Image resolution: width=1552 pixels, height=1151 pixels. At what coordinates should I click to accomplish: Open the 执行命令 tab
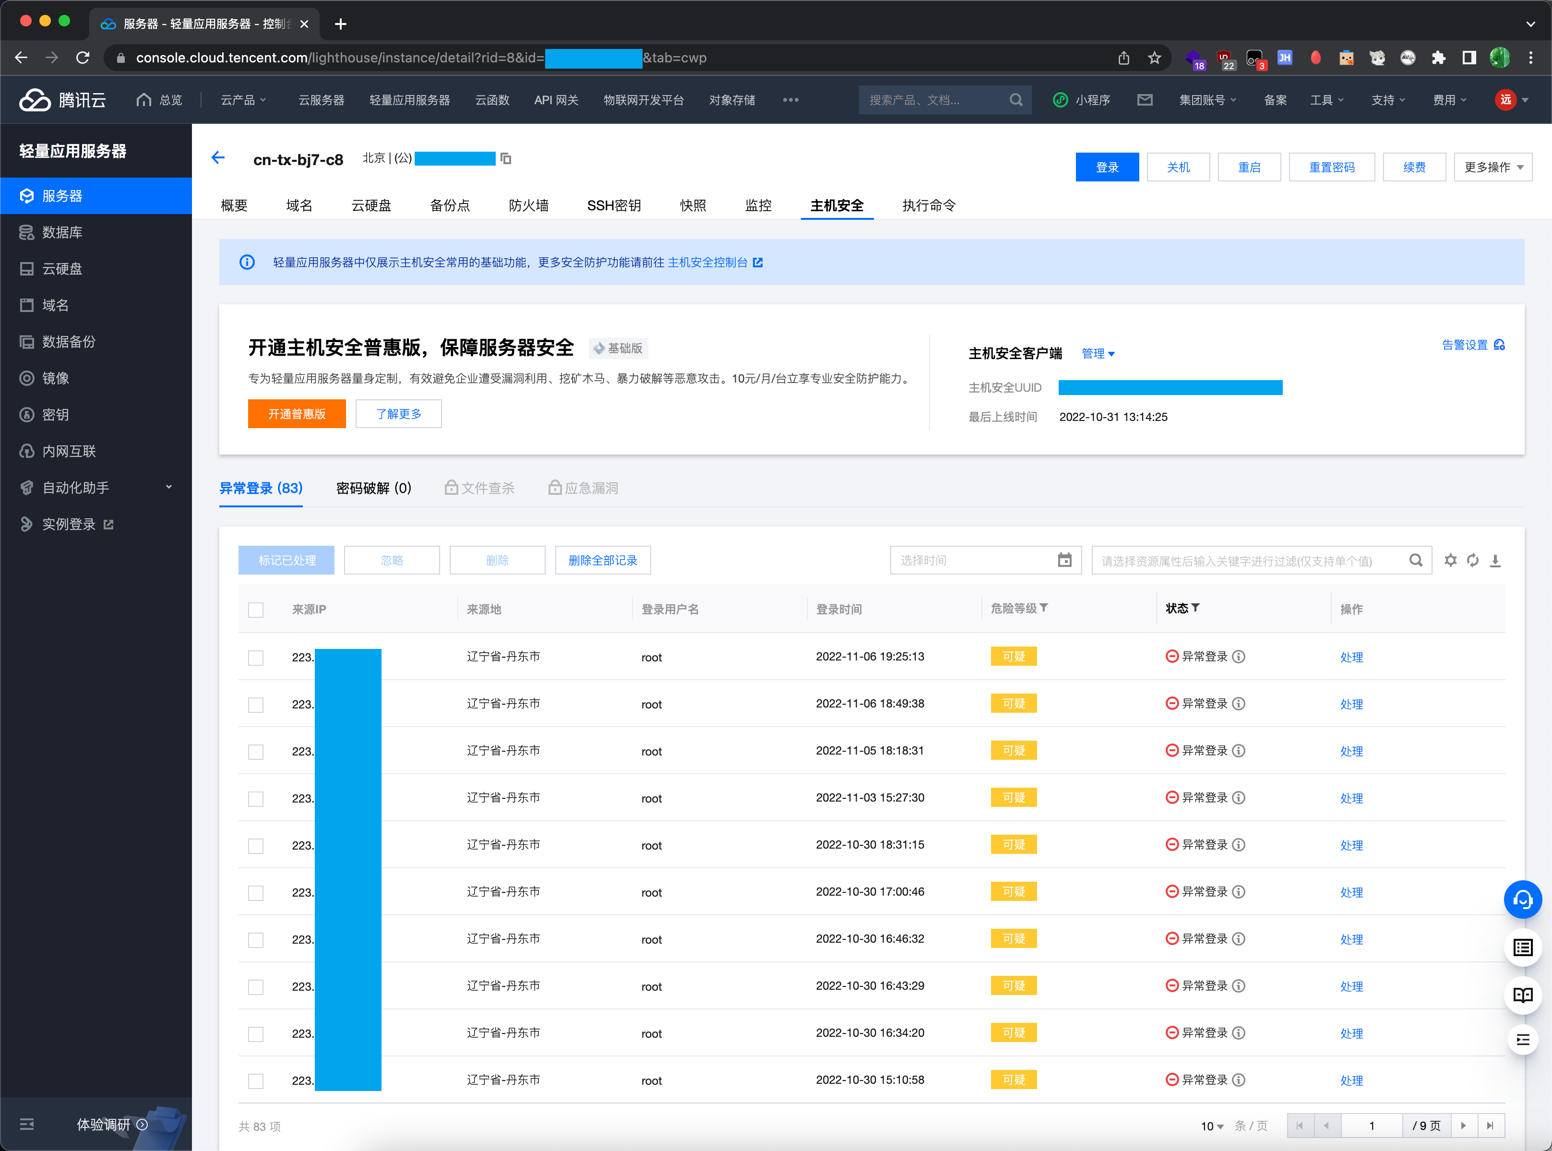[x=929, y=205]
